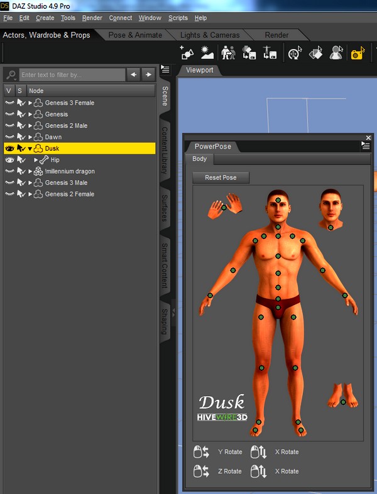Toggle visibility eye for Genesis 2 Male
Screen dimensions: 377x494
[10, 126]
